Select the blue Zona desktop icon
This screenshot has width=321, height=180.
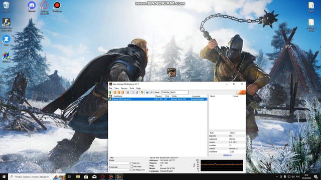pyautogui.click(x=6, y=40)
